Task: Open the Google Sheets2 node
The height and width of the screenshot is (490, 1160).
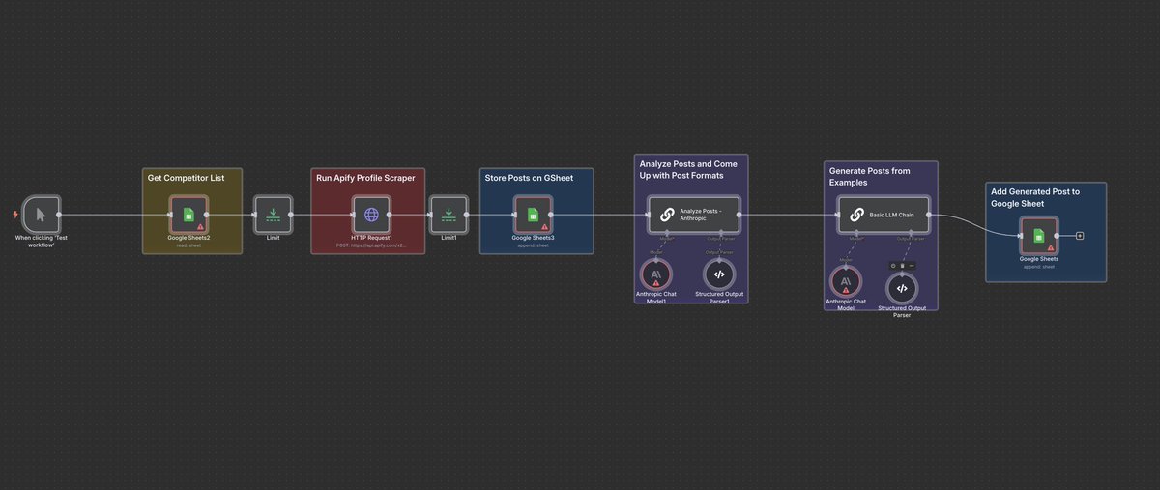Action: point(188,215)
